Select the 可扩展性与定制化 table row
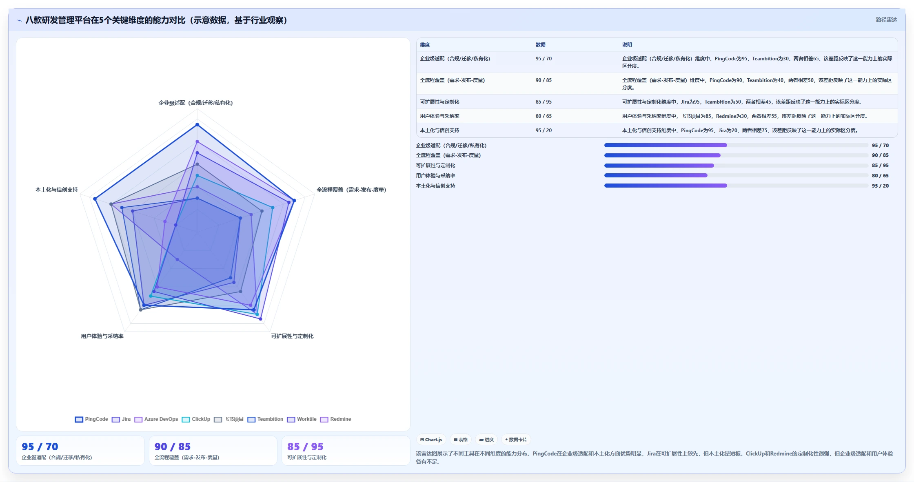The image size is (914, 482). pos(657,102)
